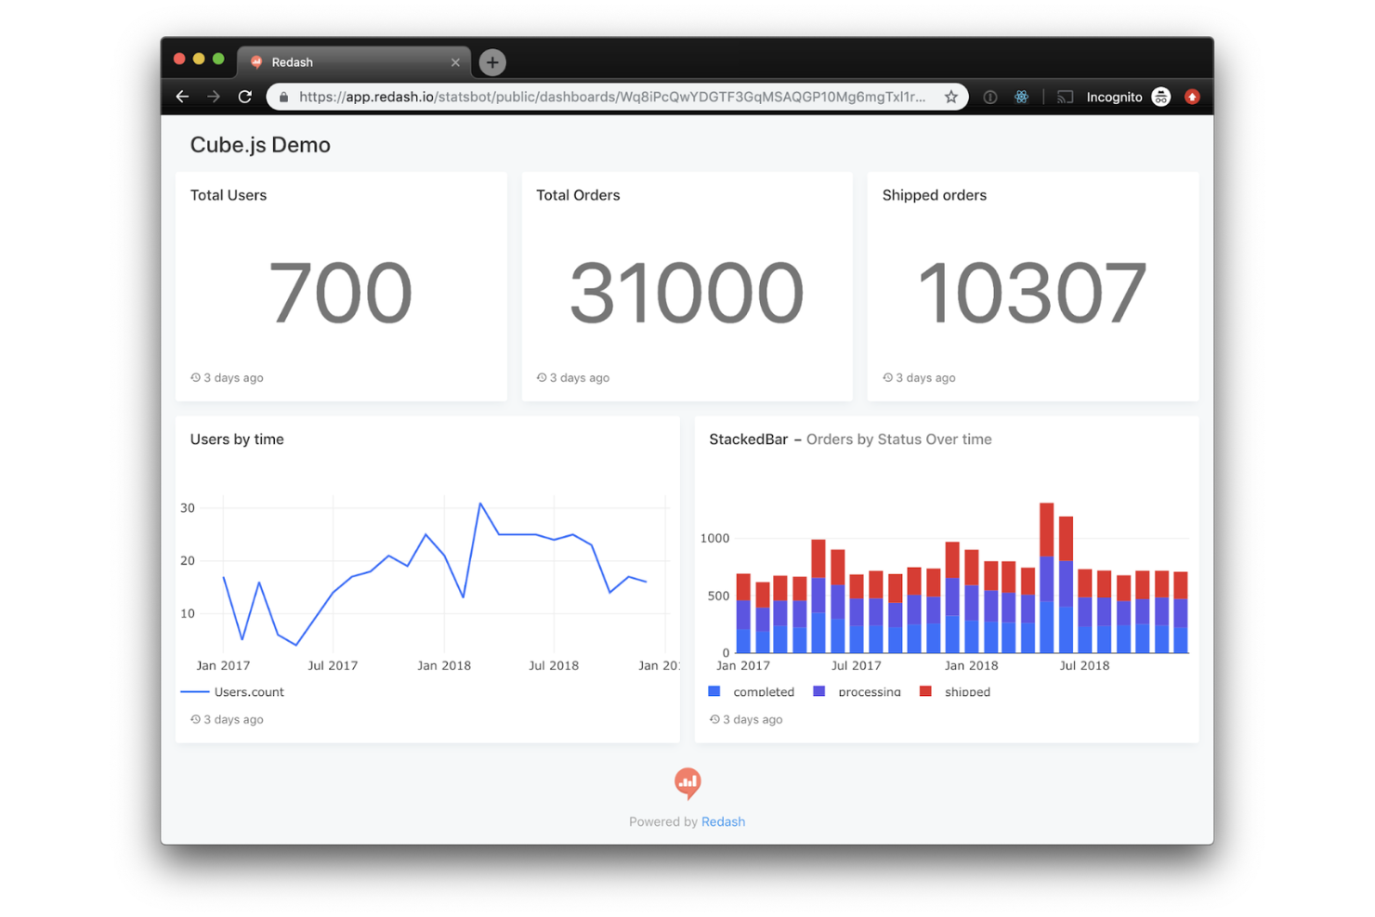Click the red shipped legend swatch
This screenshot has width=1375, height=917.
[x=925, y=691]
